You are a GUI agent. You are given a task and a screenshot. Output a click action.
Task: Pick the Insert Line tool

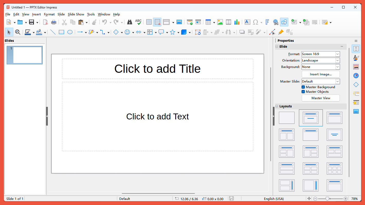53,32
